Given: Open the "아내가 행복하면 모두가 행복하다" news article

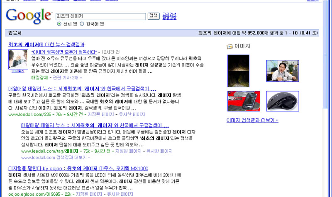Looking at the screenshot, I should tap(64, 52).
